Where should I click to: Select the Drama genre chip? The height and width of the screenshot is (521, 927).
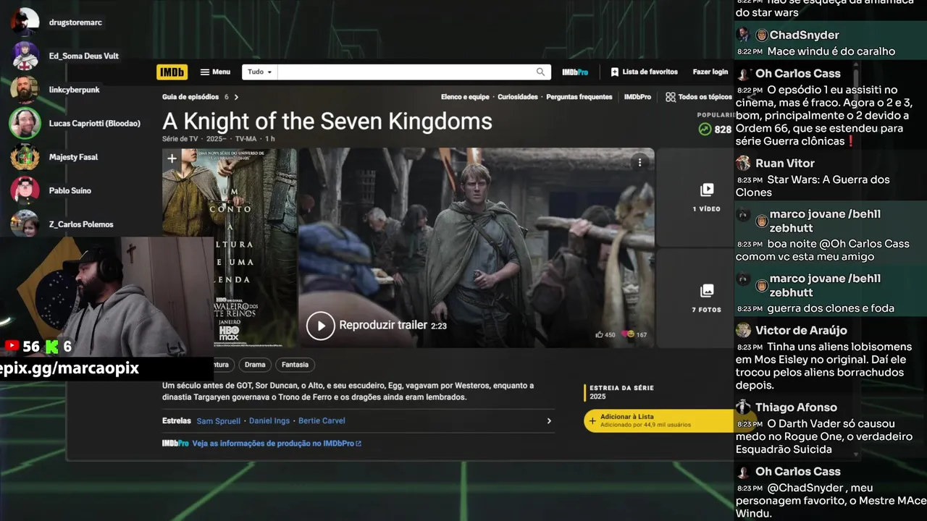[x=255, y=365]
